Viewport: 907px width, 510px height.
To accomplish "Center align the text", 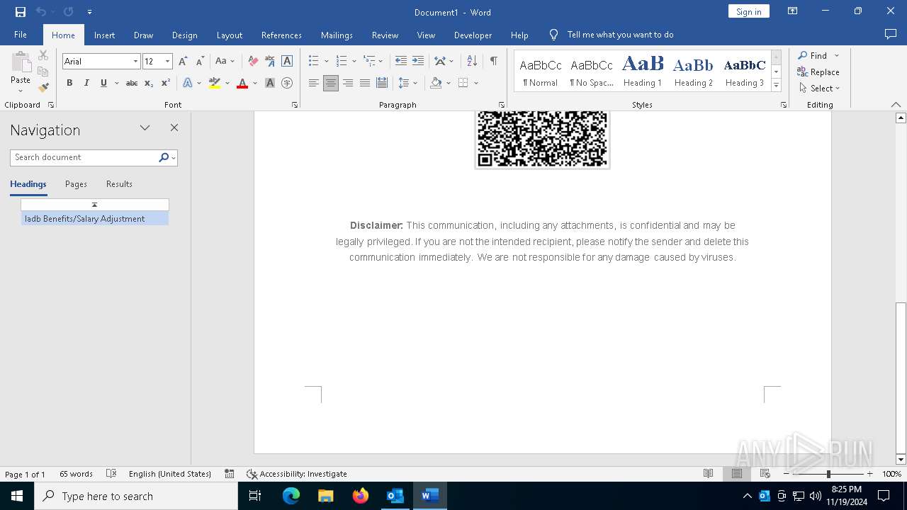I will pos(331,84).
